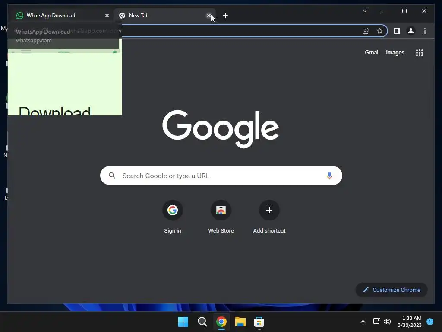Image resolution: width=442 pixels, height=332 pixels.
Task: Open the Windows Start menu
Action: 183,322
